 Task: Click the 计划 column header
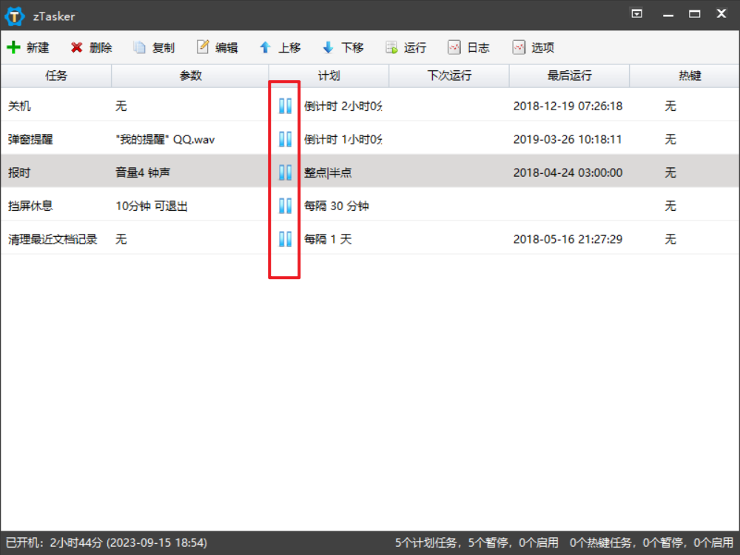[329, 75]
